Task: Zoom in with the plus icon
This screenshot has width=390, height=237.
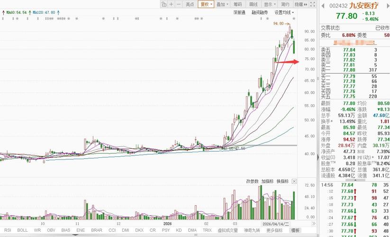Action: [x=171, y=4]
